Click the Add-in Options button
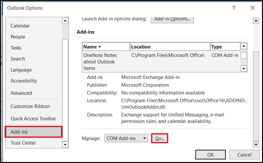The width and height of the screenshot is (263, 163). (172, 20)
